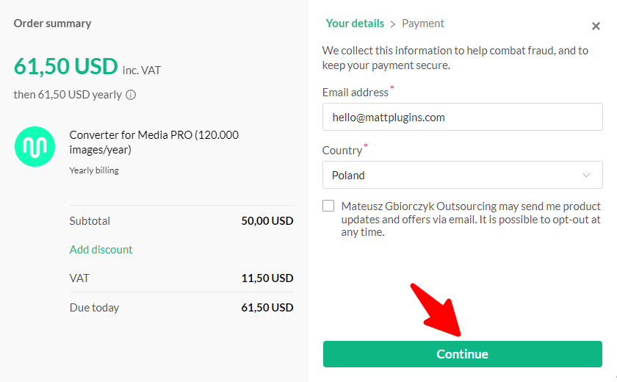This screenshot has width=617, height=382.
Task: Click the 61,50 USD total price heading
Action: click(x=65, y=65)
